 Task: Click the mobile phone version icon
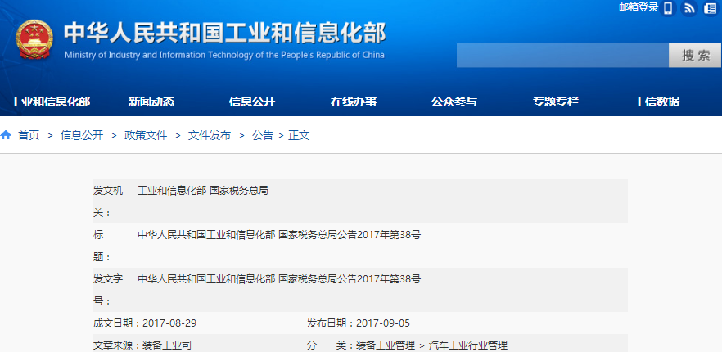coord(668,8)
